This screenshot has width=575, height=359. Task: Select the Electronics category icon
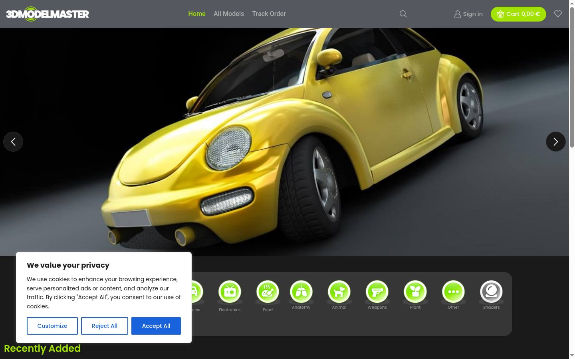click(x=230, y=292)
